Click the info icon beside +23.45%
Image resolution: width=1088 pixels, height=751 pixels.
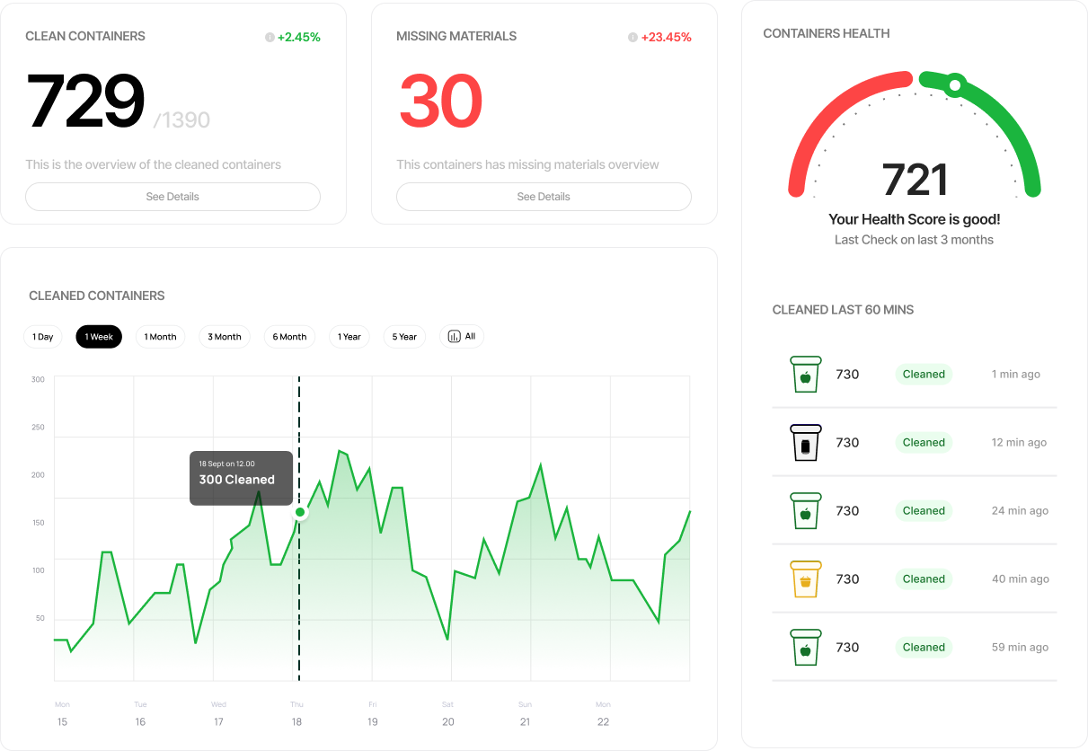tap(632, 38)
